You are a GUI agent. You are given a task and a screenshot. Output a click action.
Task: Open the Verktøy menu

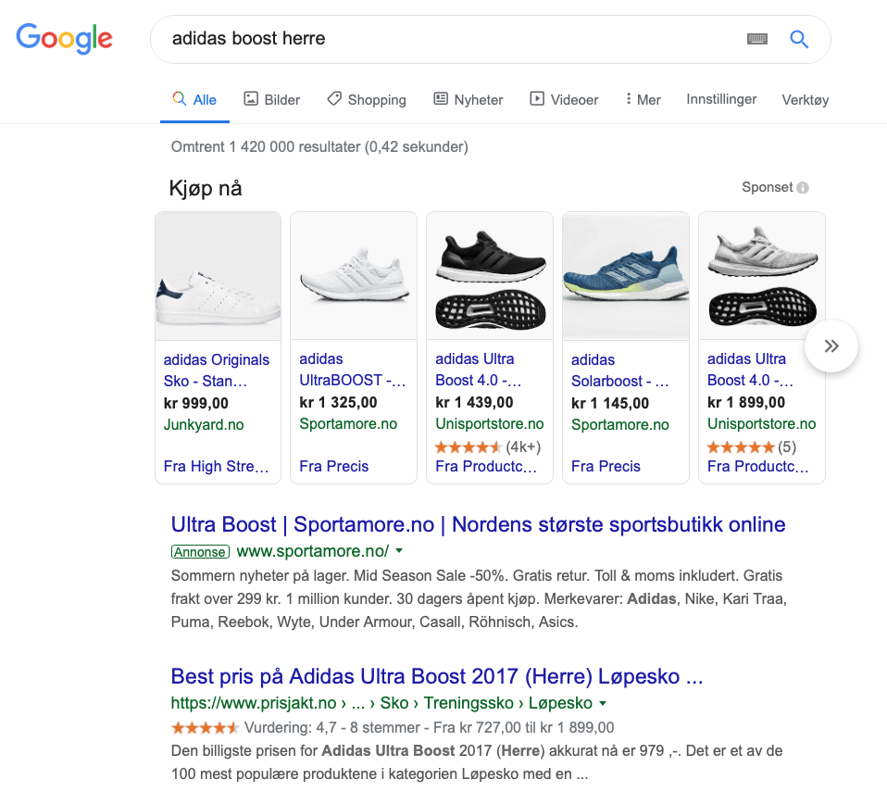806,100
